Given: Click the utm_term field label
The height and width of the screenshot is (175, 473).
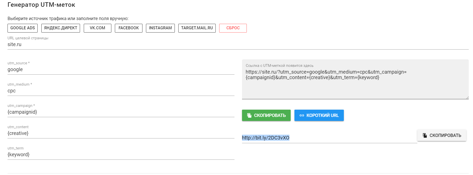Looking at the screenshot, I should 16,148.
